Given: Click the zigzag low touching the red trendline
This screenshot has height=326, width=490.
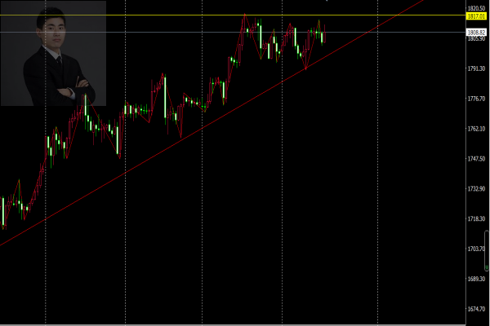Looking at the screenshot, I should coord(305,68).
